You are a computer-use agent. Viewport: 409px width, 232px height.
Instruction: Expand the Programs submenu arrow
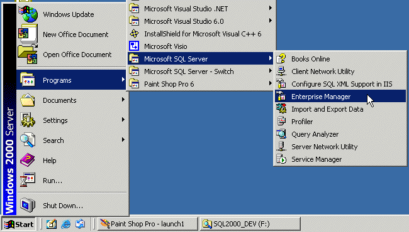point(123,80)
